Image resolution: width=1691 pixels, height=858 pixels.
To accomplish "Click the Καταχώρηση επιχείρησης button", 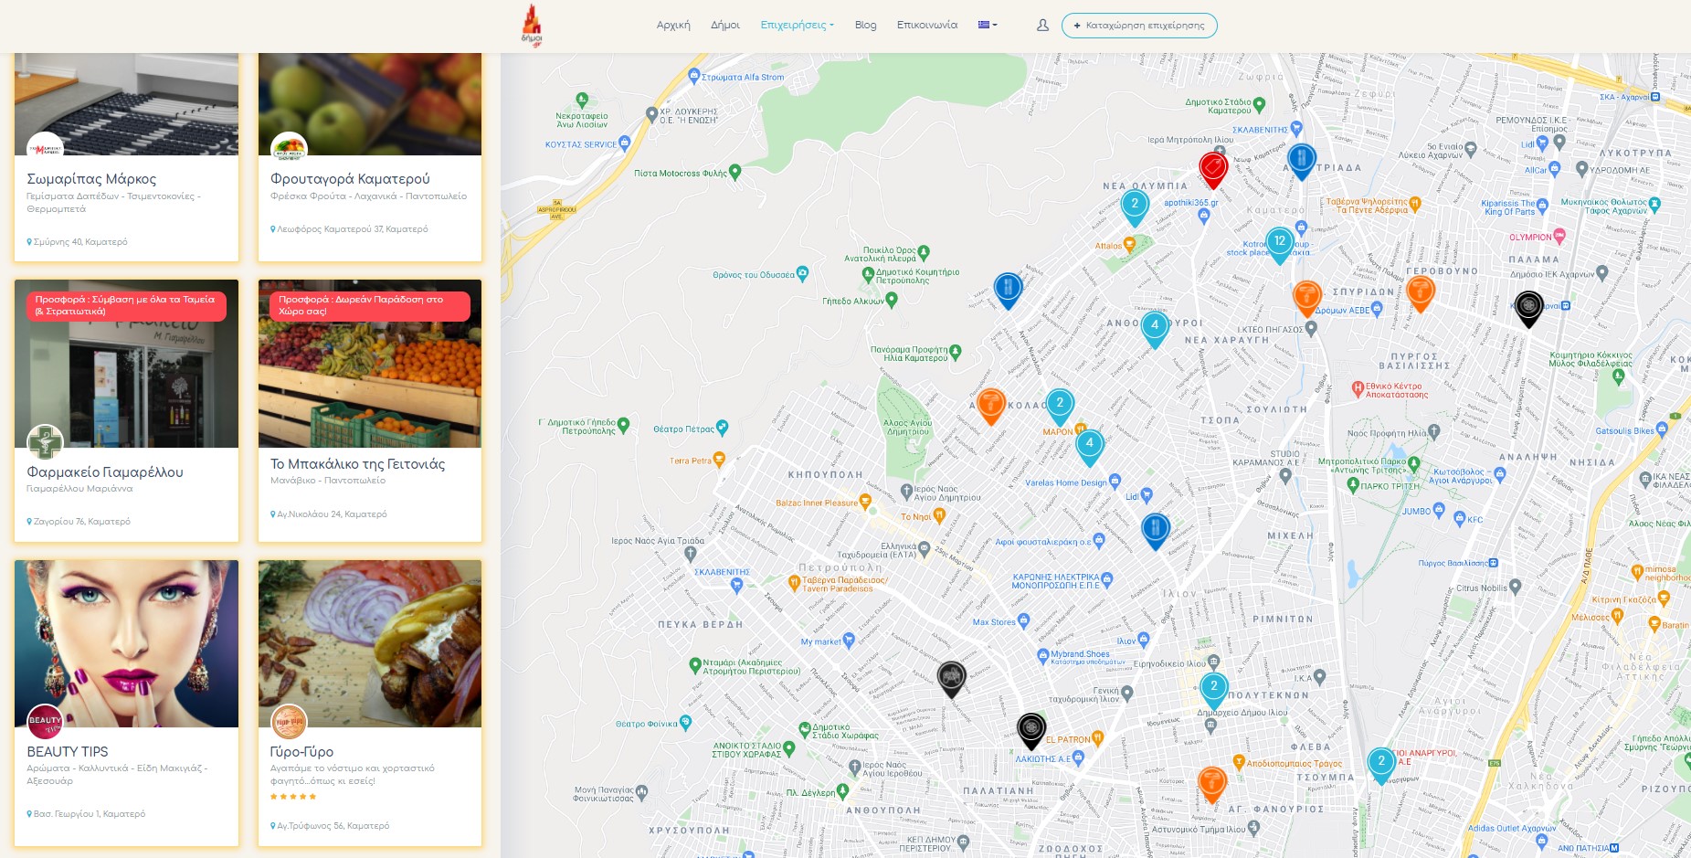I will pyautogui.click(x=1139, y=26).
